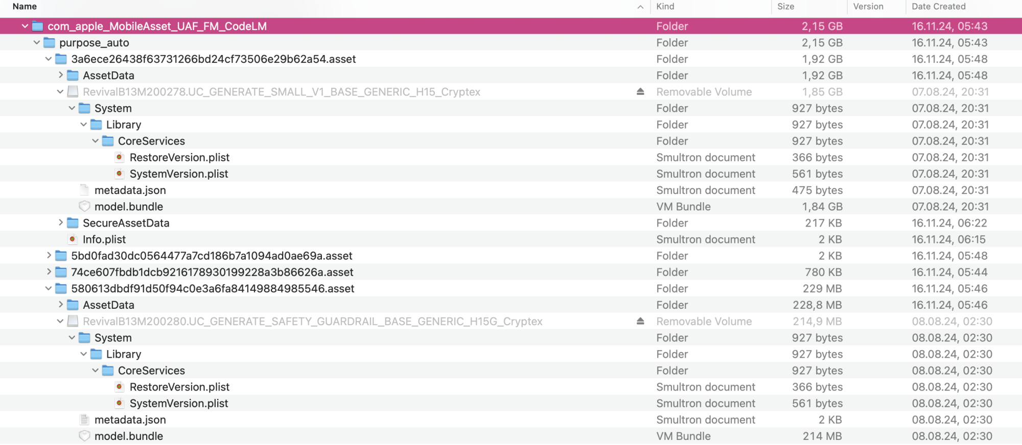Click the 580613dbdf91 asset folder icon
This screenshot has height=445, width=1022.
tap(61, 288)
